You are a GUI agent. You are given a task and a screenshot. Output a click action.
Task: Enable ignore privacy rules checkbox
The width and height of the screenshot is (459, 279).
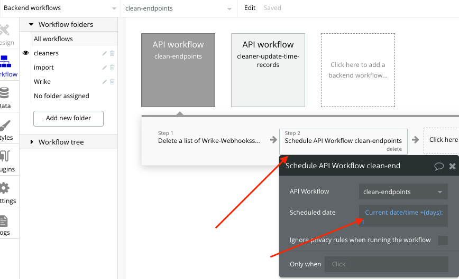point(443,240)
